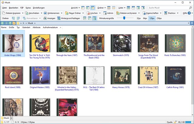Select the Musik tab at the bottom
This screenshot has width=194, height=124.
[x=5, y=118]
